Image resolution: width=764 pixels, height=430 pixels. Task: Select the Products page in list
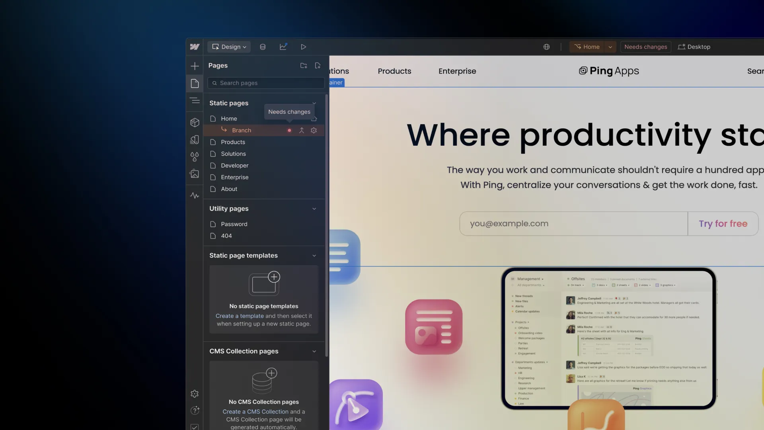233,142
